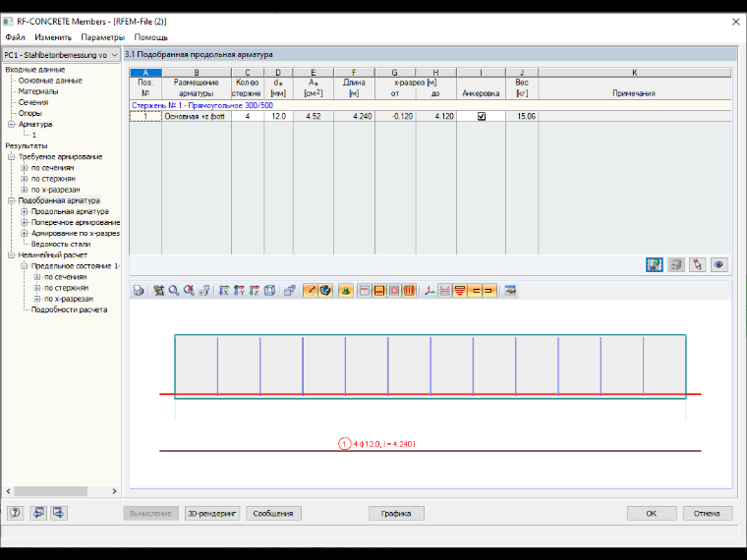
Task: Click the Отмена button
Action: 707,513
